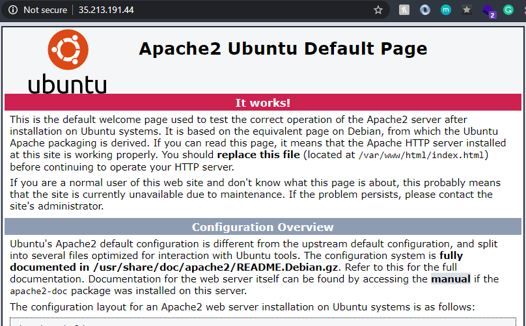Image resolution: width=526 pixels, height=326 pixels.
Task: Click the 'site's administrator.' text
Action: click(57, 206)
